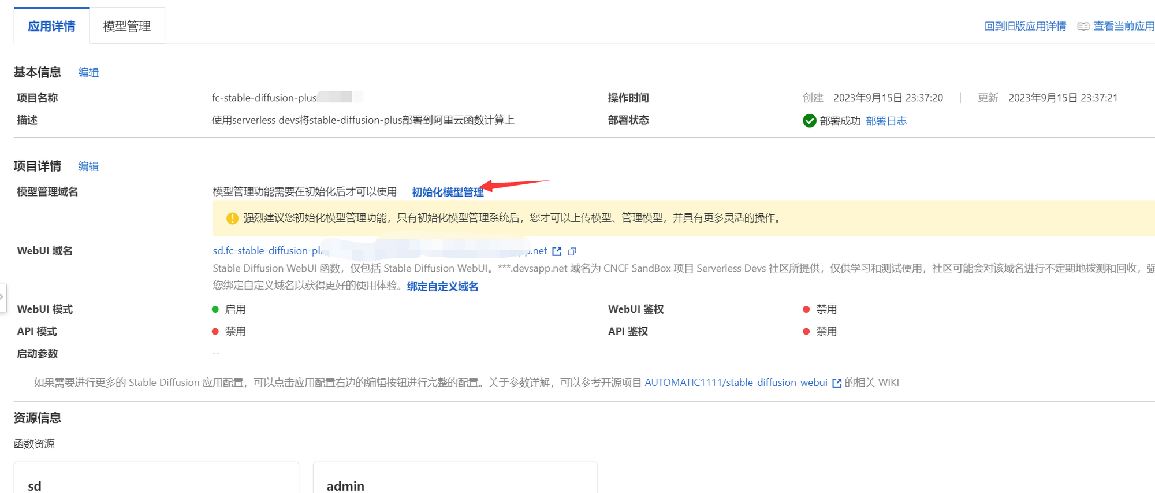The height and width of the screenshot is (493, 1155).
Task: Click the 创建 time 2023年9月15日 23:37:20
Action: (x=888, y=98)
